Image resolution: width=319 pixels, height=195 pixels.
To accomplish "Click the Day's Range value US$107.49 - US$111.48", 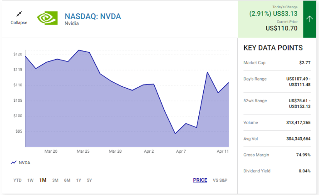I will tap(298, 81).
